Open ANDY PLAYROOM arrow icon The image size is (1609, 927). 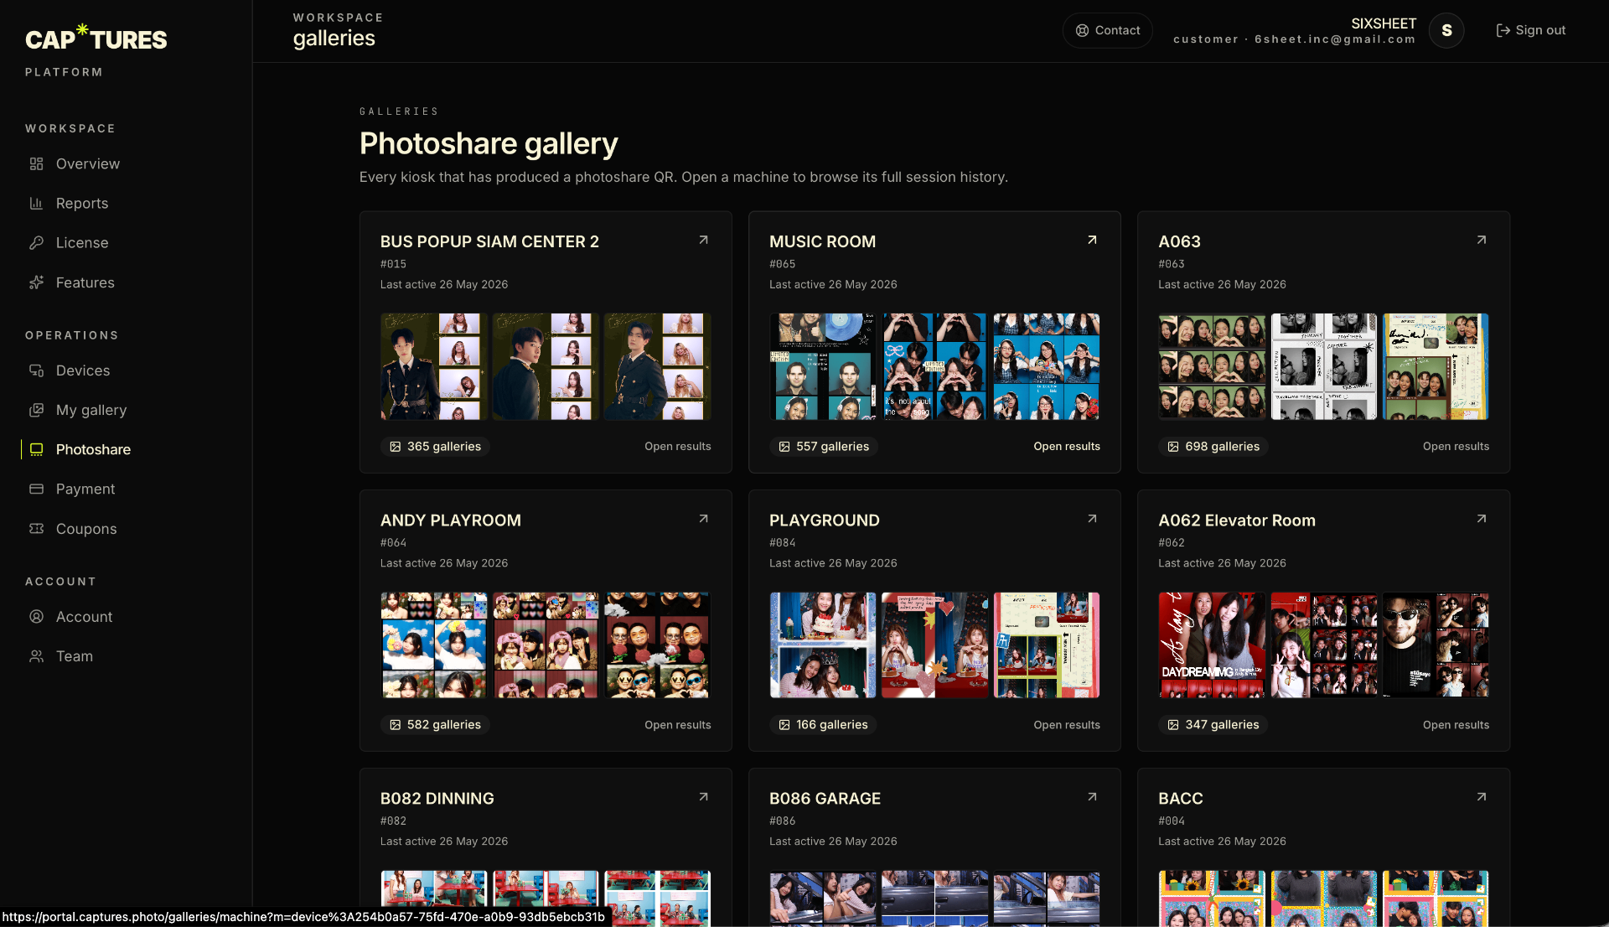point(704,519)
